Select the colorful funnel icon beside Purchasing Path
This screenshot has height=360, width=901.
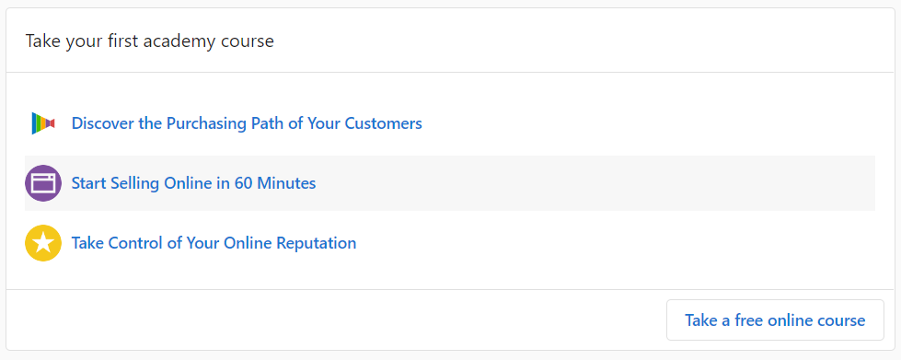coord(43,123)
